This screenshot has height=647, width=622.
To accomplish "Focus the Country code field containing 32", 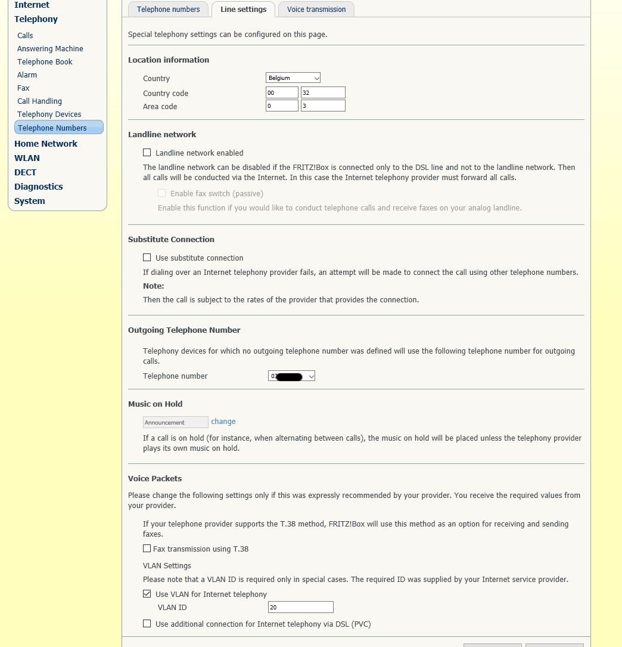I will pos(323,92).
